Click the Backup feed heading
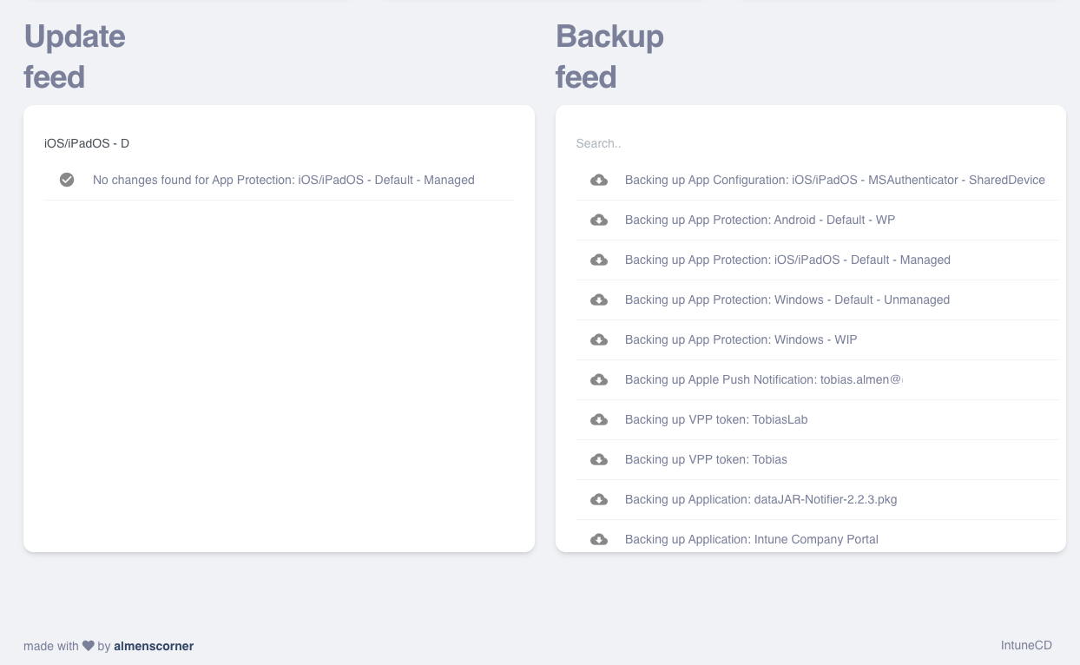The image size is (1080, 665). (x=609, y=56)
